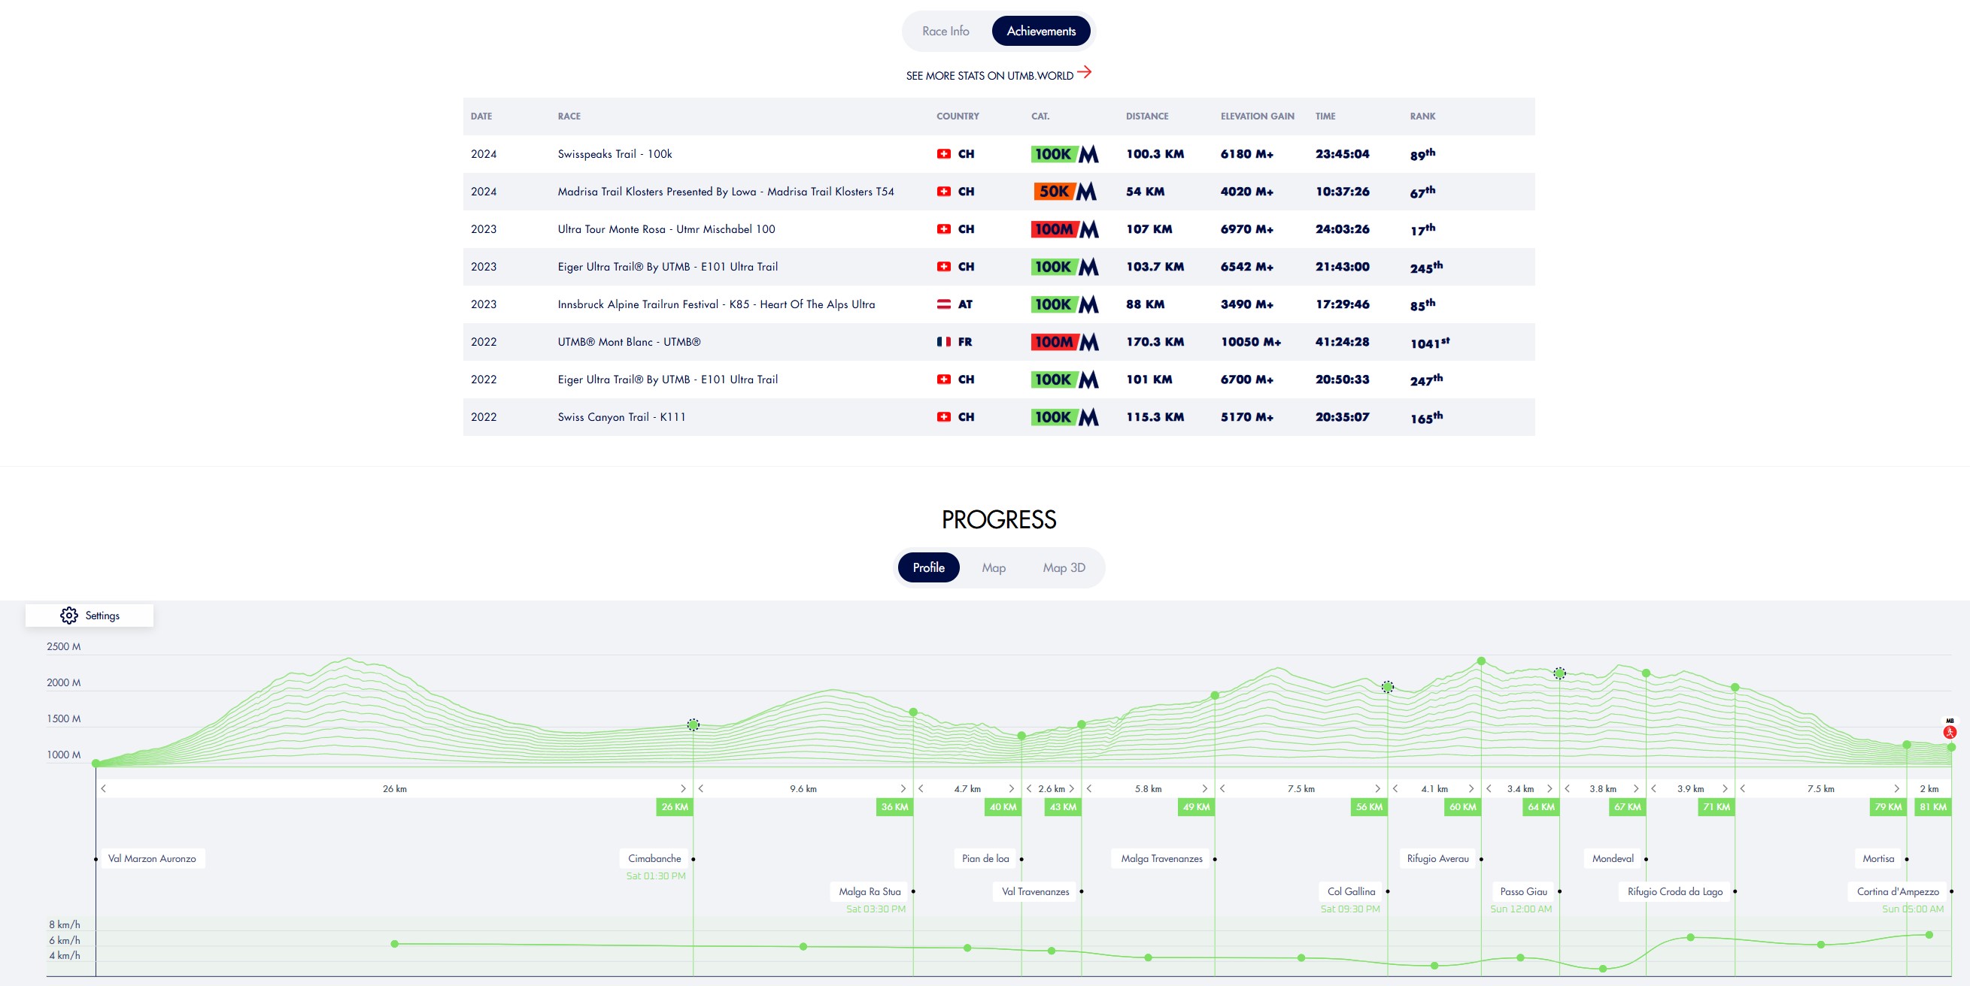Click the Val Marzon Auronzo checkpoint label
Screen dimensions: 1970x986
click(x=152, y=859)
